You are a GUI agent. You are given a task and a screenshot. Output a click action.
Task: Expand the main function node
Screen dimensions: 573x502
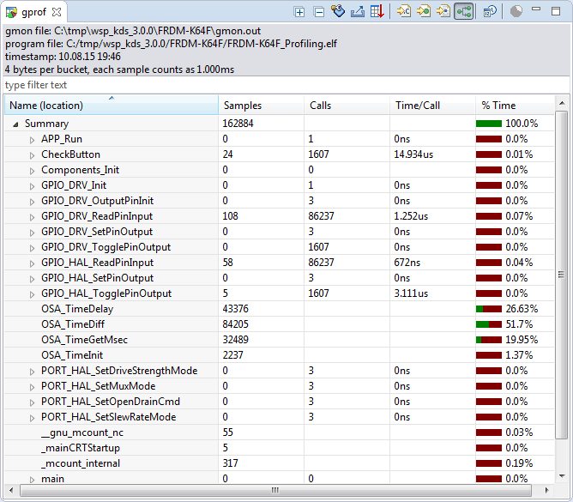tap(32, 480)
